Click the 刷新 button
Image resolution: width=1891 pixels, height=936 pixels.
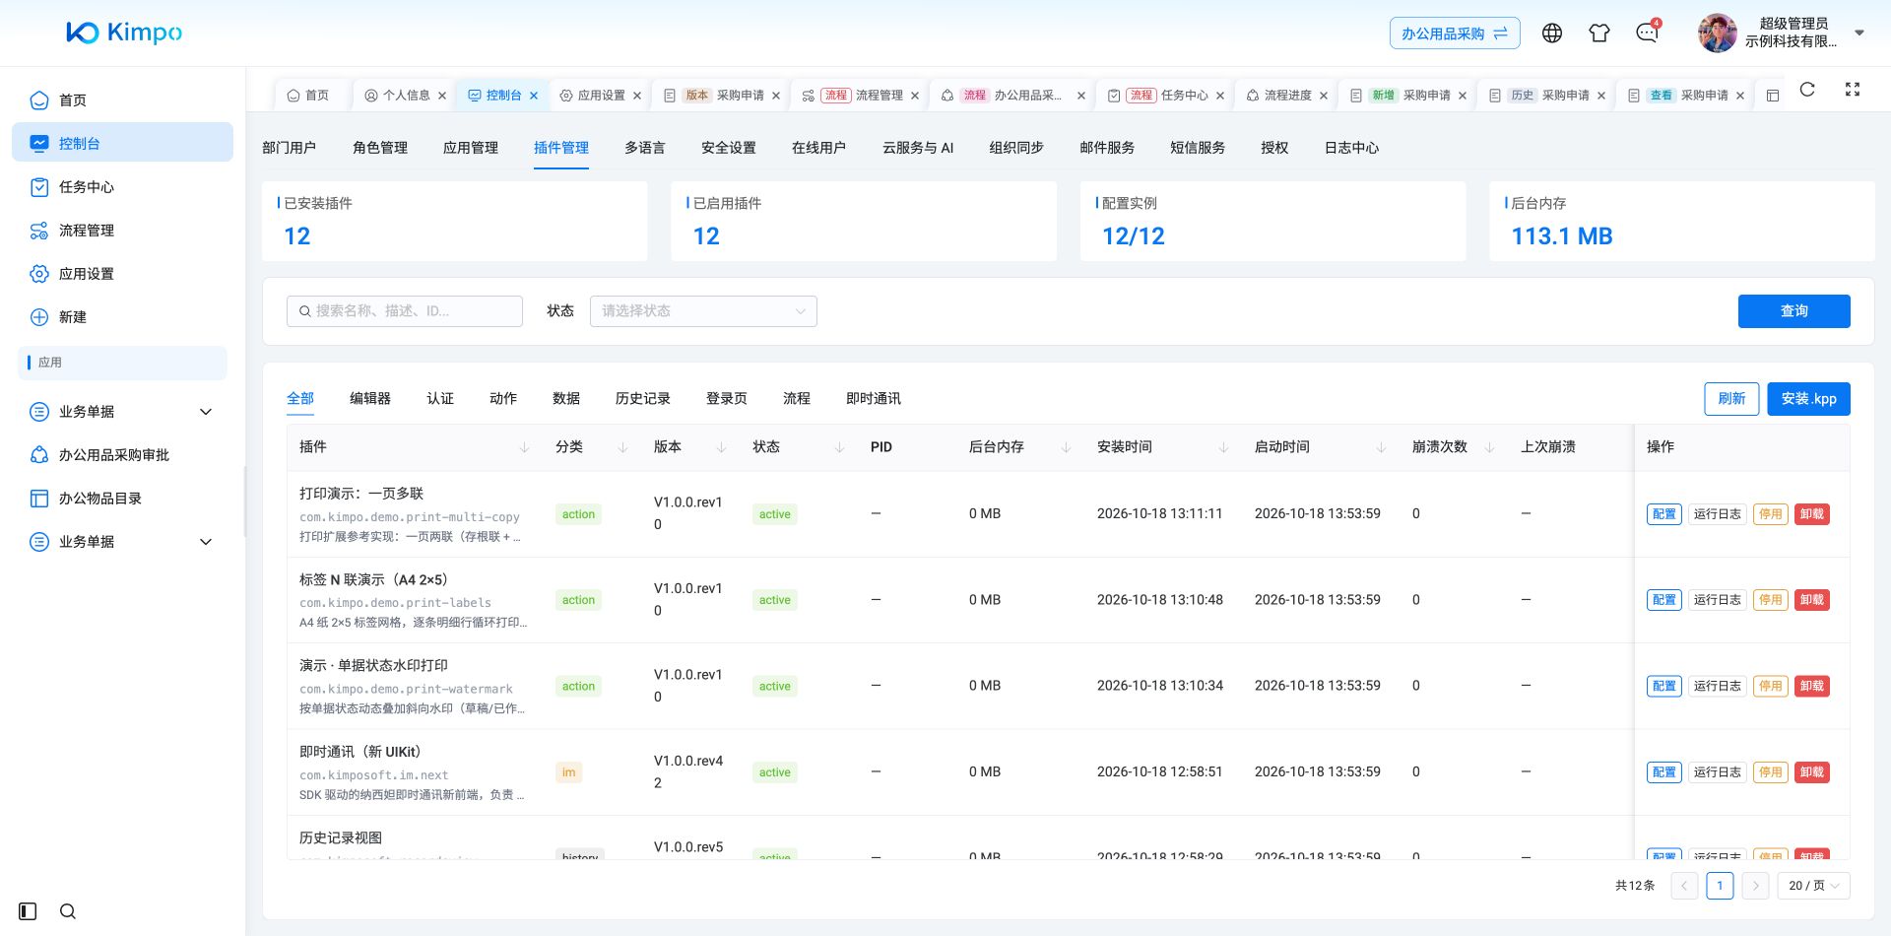pos(1731,399)
